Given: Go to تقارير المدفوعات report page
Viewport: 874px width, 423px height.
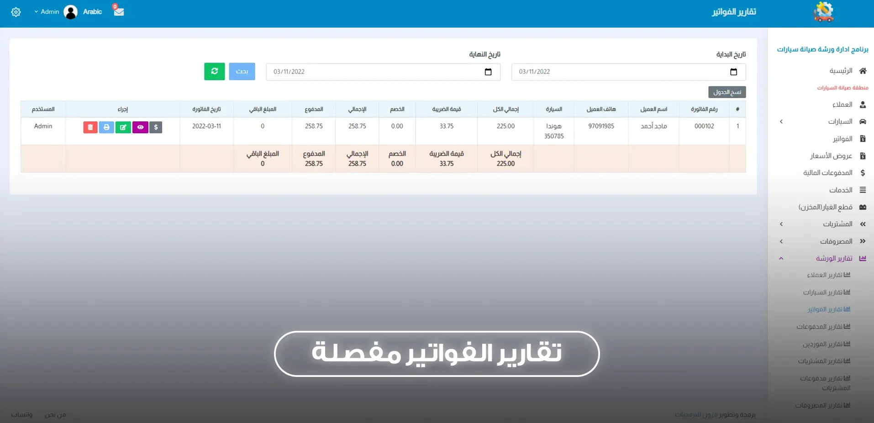Looking at the screenshot, I should point(823,327).
